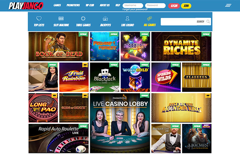Click the red Login button
Viewport: 240px width, 154px height.
tap(174, 6)
